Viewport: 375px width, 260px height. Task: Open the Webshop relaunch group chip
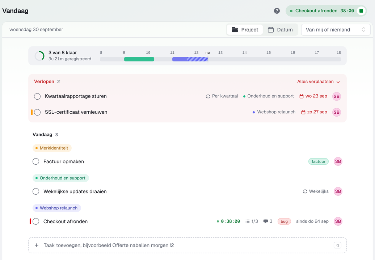(x=57, y=208)
